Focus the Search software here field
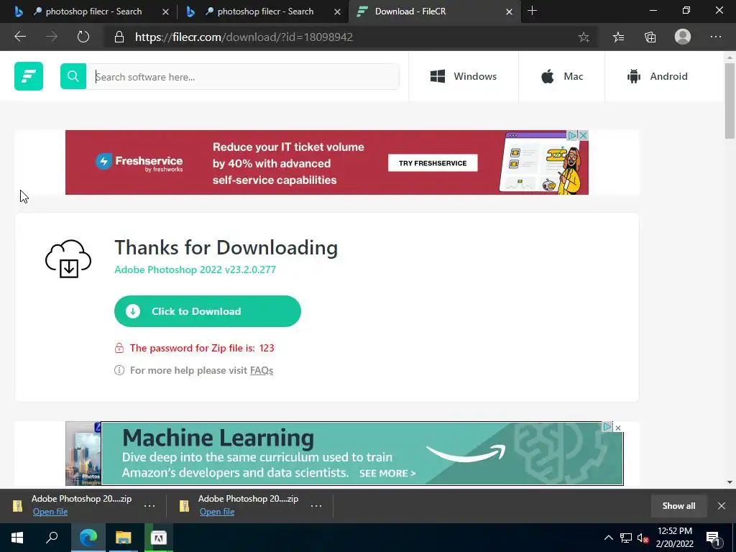The width and height of the screenshot is (736, 552). point(243,76)
